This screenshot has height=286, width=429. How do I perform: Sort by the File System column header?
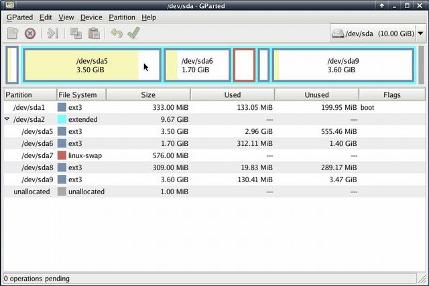[81, 95]
